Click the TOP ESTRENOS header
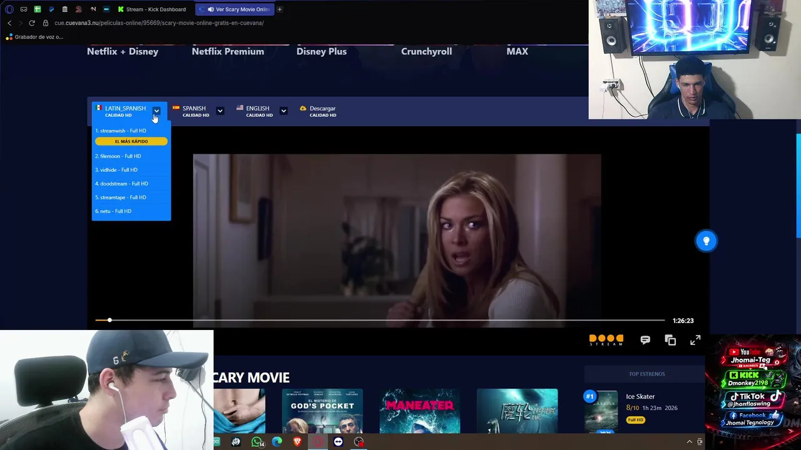The image size is (801, 450). point(647,374)
